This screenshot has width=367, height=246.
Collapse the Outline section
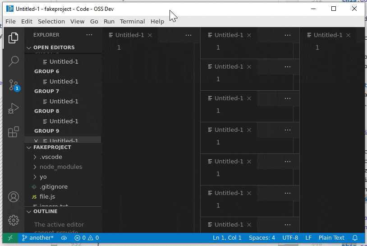tap(45, 211)
